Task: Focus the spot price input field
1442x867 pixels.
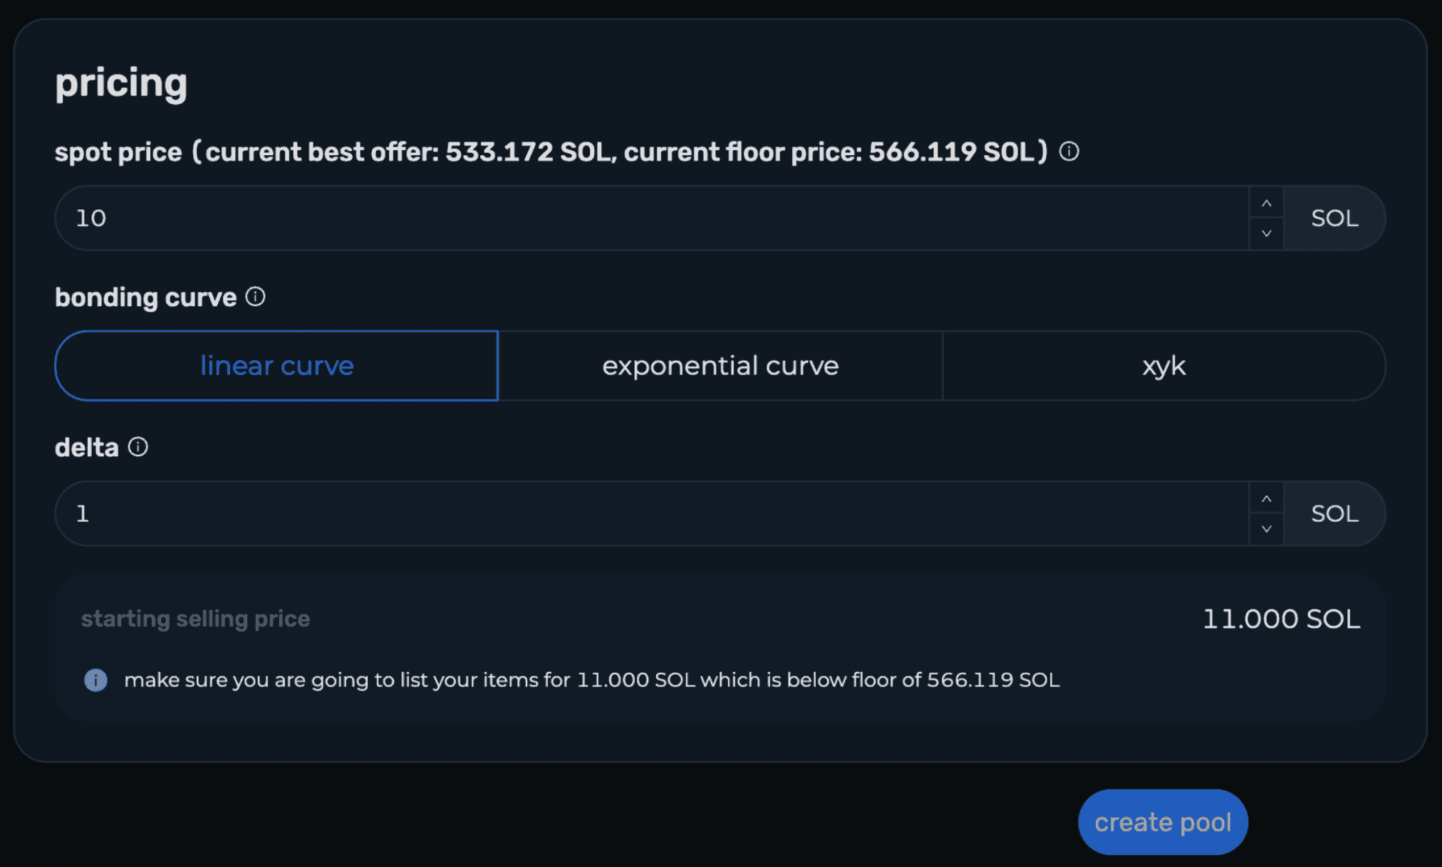Action: [641, 219]
